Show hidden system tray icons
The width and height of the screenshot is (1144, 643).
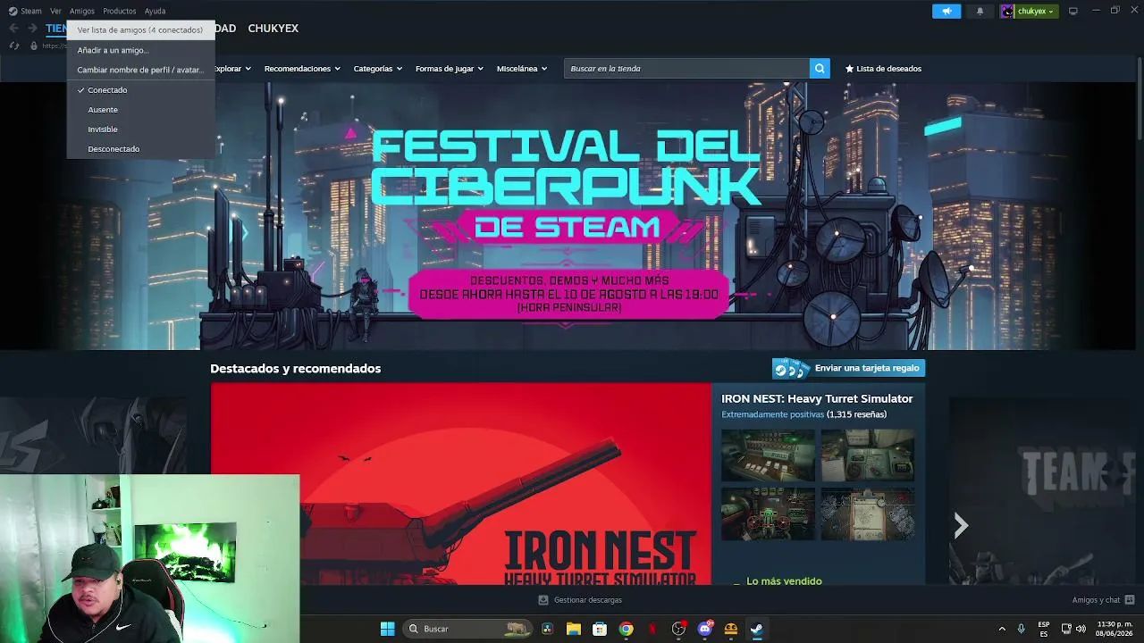(1002, 629)
